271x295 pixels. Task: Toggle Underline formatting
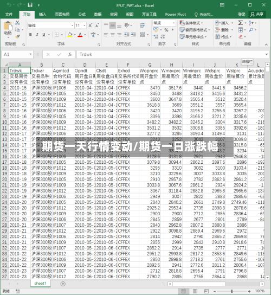[43, 35]
